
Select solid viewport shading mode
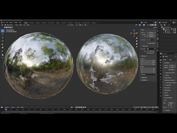click(x=152, y=25)
